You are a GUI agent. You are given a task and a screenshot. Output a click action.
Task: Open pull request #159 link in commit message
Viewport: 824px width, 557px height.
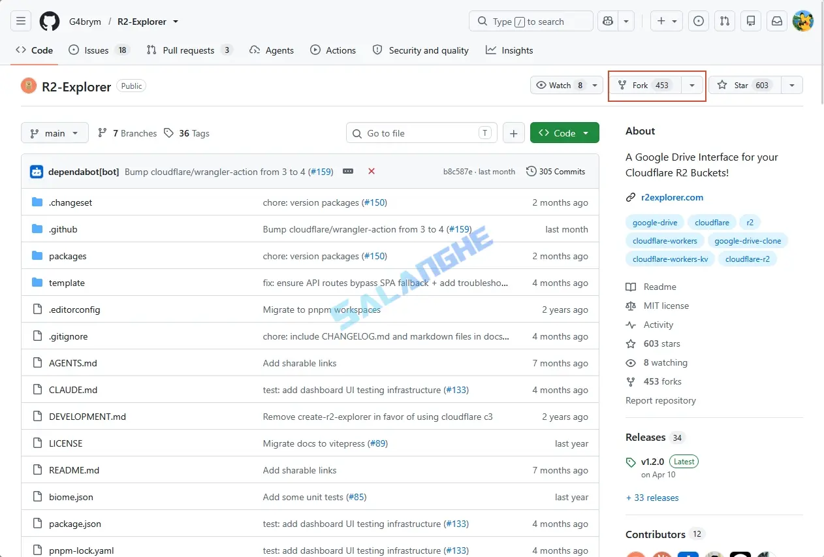pos(321,172)
